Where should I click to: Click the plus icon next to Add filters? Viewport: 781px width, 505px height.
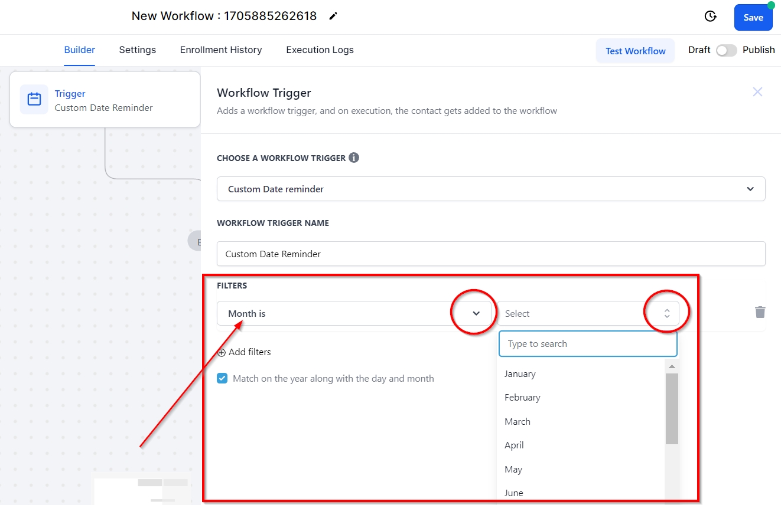click(x=222, y=352)
